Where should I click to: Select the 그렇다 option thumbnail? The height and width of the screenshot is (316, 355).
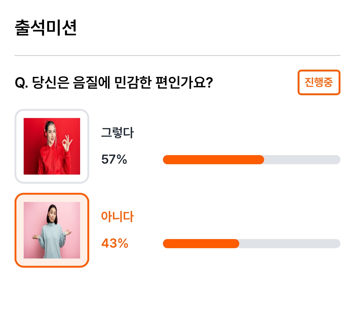click(x=52, y=146)
